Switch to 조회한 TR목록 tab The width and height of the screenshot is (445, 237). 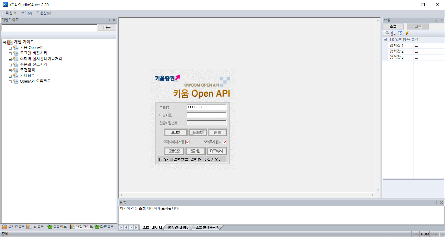(x=207, y=227)
